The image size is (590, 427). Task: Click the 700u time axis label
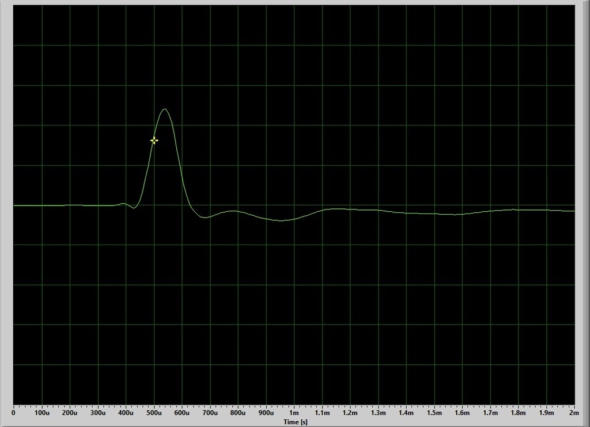pos(210,413)
